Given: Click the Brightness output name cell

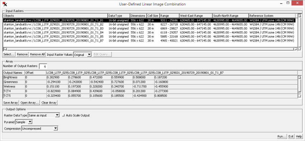Looking at the screenshot, I should click(x=14, y=77).
